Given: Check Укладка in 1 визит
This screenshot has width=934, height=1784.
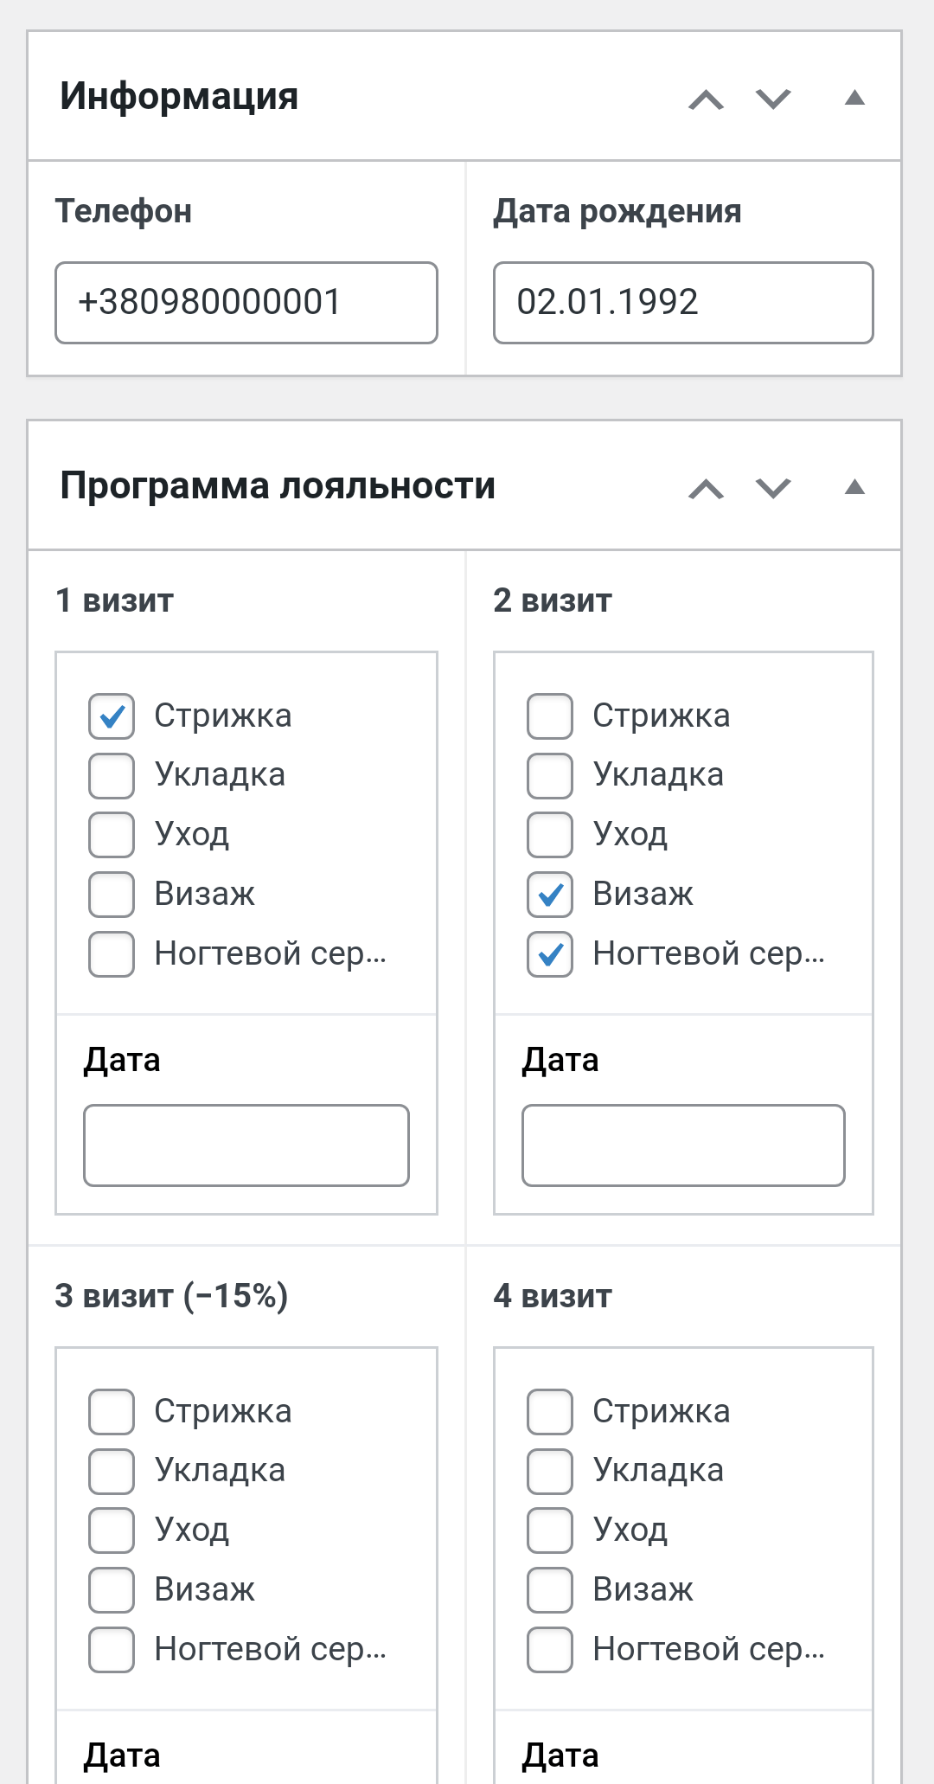Looking at the screenshot, I should pyautogui.click(x=112, y=775).
